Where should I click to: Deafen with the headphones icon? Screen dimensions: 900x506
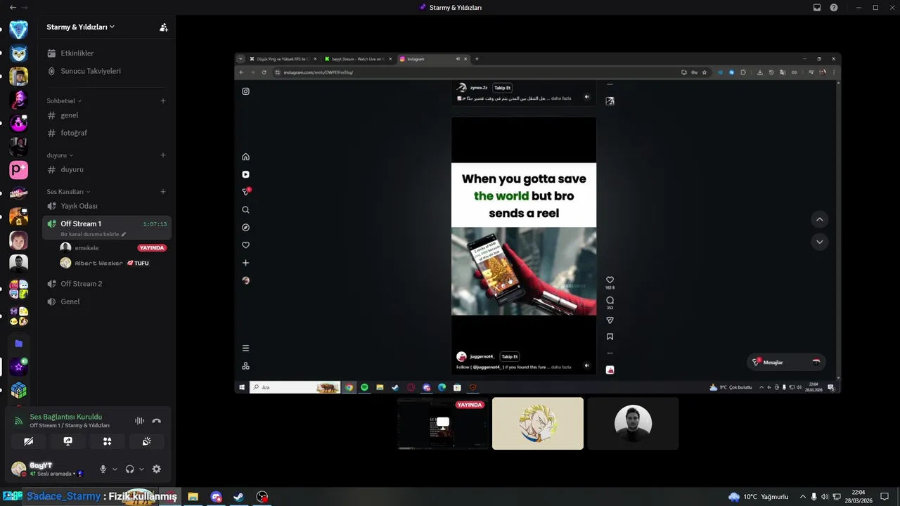click(x=130, y=469)
